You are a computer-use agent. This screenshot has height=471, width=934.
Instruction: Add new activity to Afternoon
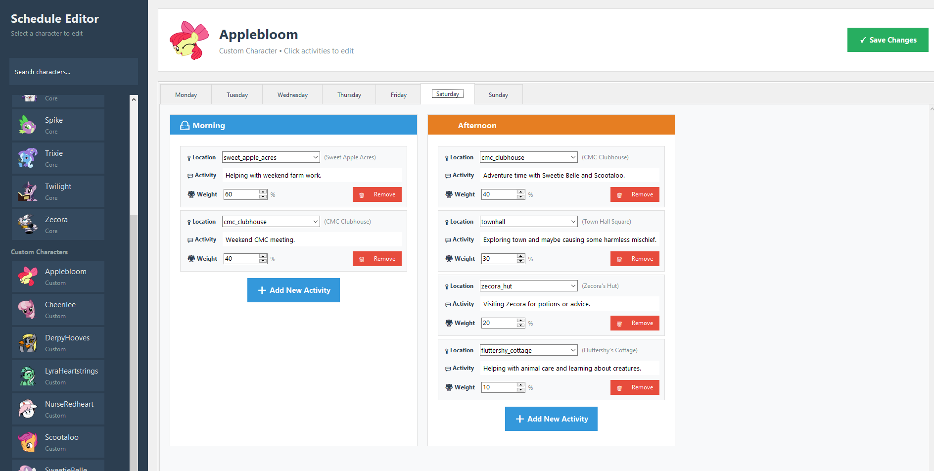pyautogui.click(x=551, y=419)
